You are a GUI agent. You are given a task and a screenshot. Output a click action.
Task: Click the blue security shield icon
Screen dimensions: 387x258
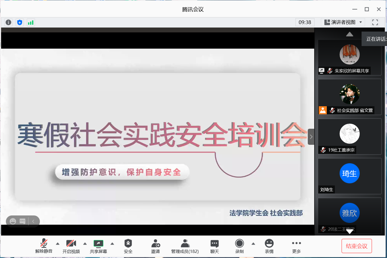point(20,22)
